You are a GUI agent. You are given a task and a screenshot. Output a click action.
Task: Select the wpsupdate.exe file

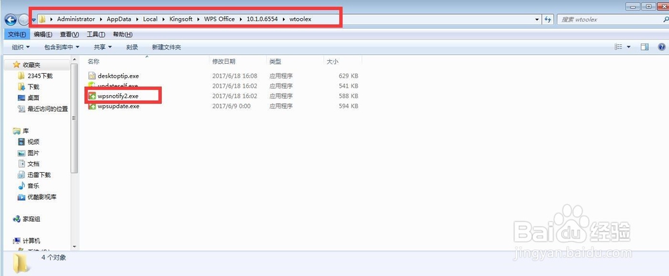[118, 106]
